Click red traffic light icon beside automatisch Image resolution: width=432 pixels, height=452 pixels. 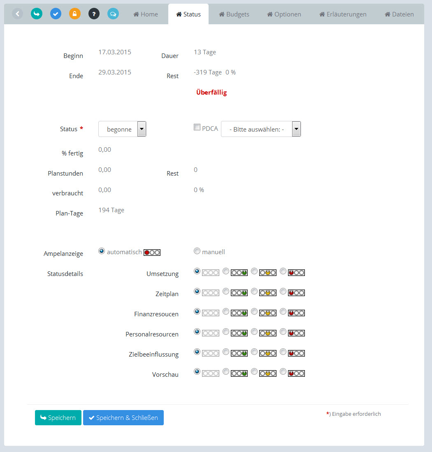point(152,253)
